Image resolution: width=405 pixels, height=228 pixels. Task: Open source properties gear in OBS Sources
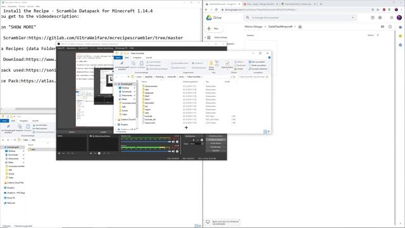click(99, 153)
